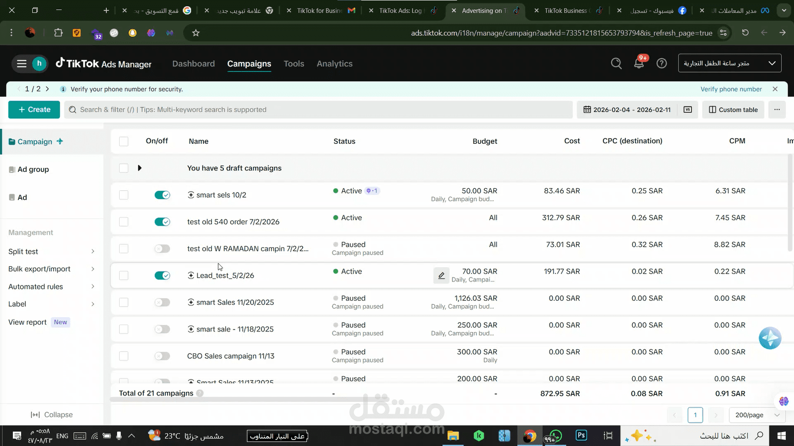The image size is (794, 446).
Task: Dismiss the phone verification banner
Action: (x=775, y=89)
